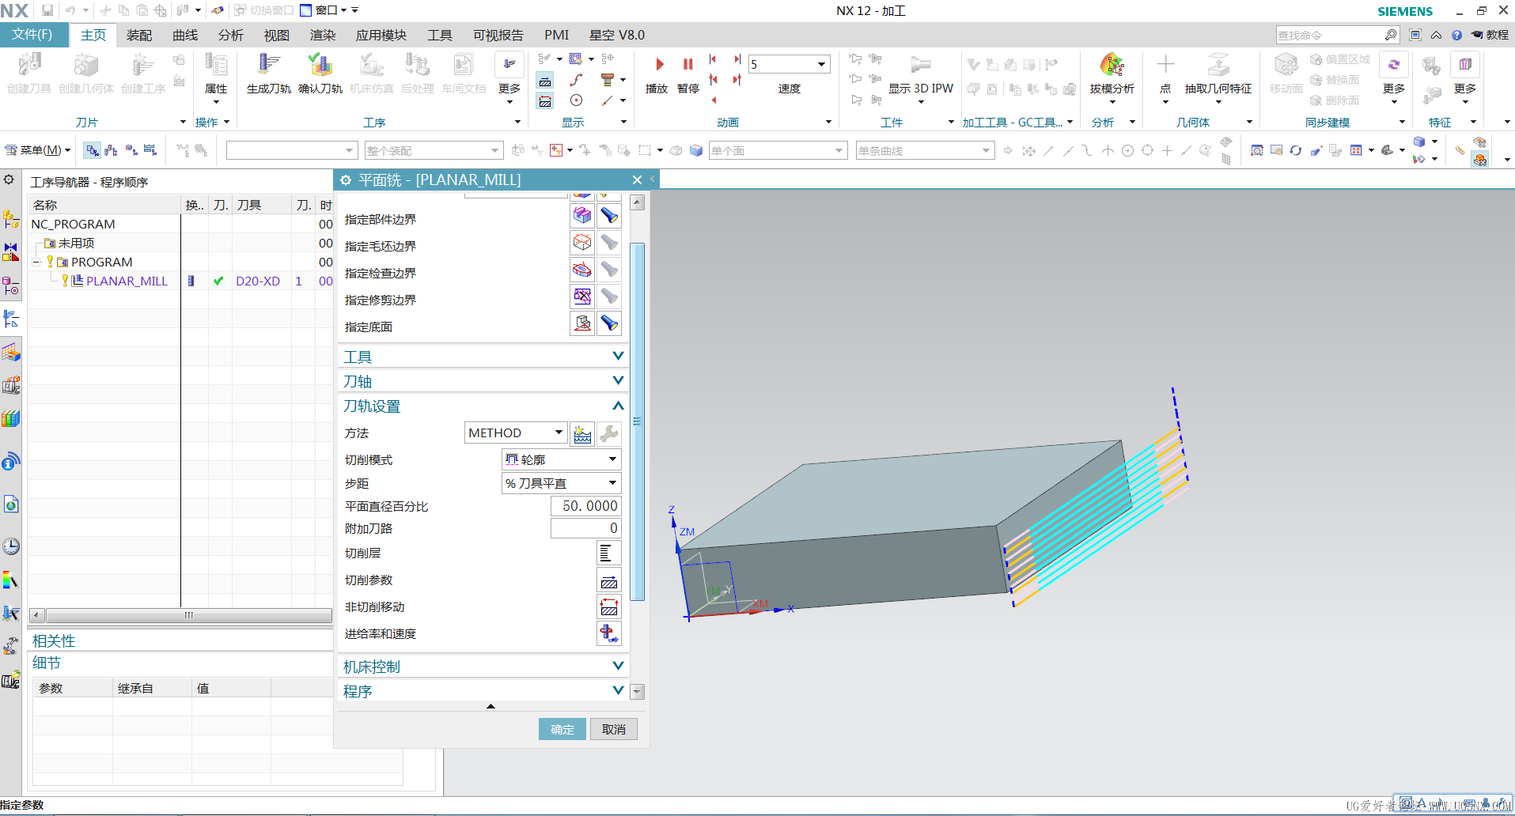Open the 文件(F) menu
This screenshot has width=1515, height=816.
32,35
